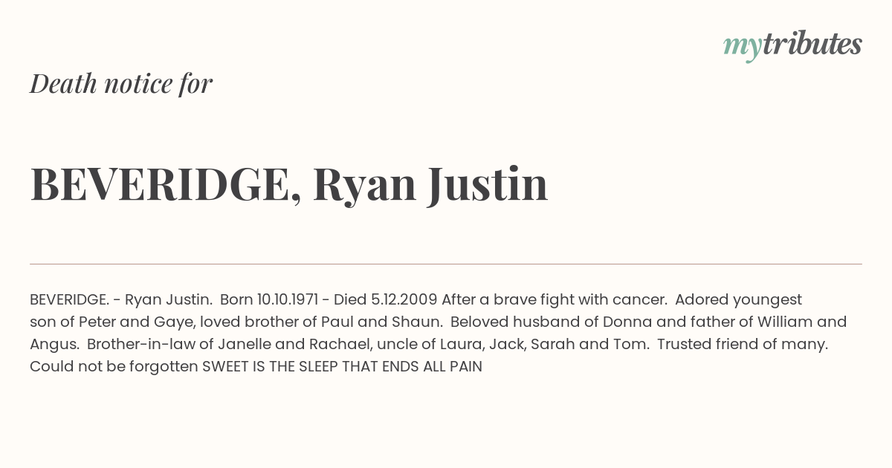
Task: Click the mytributes logo
Action: 792,46
